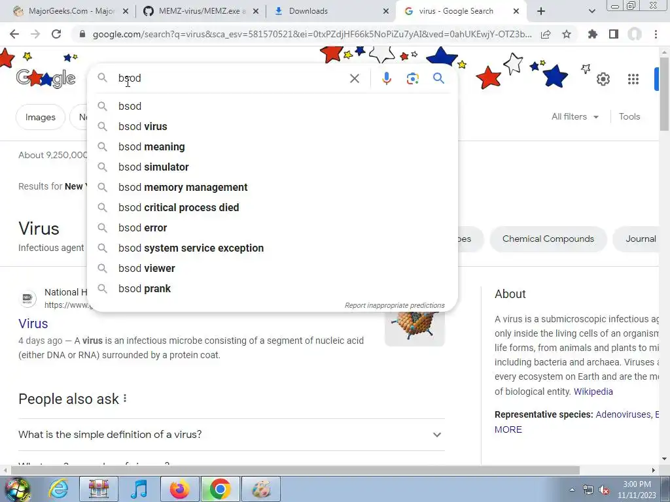The image size is (670, 502).
Task: Reload the current page
Action: [x=56, y=34]
